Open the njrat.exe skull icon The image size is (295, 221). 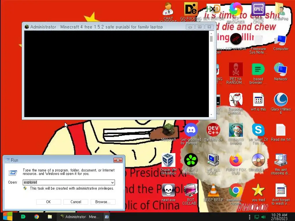(x=168, y=193)
